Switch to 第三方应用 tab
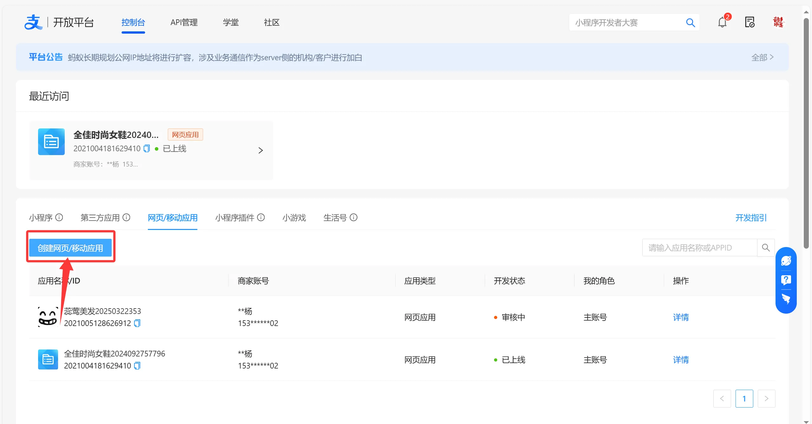 click(100, 218)
